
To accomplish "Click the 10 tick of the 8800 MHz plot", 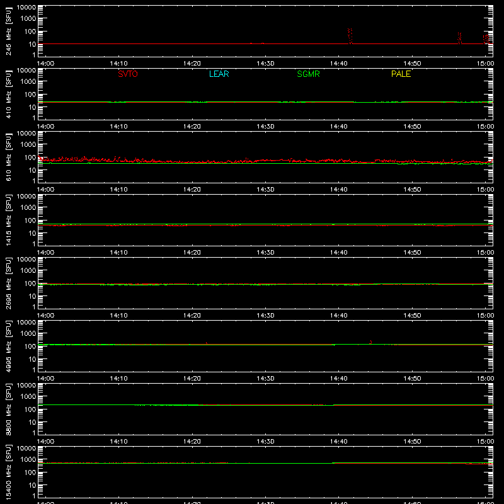I will coord(32,422).
